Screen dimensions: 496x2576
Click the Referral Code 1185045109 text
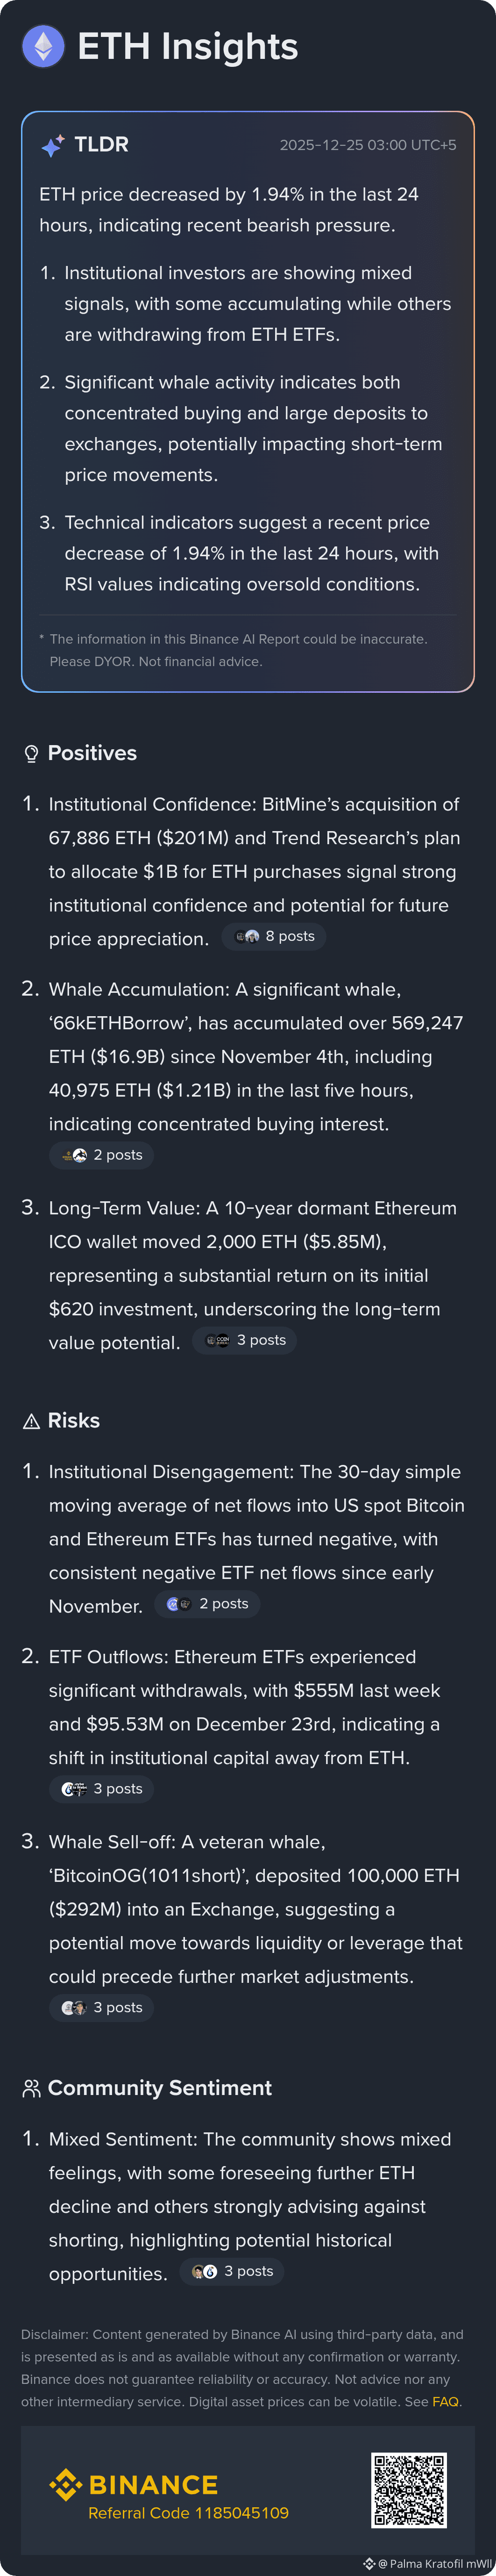pyautogui.click(x=188, y=2512)
